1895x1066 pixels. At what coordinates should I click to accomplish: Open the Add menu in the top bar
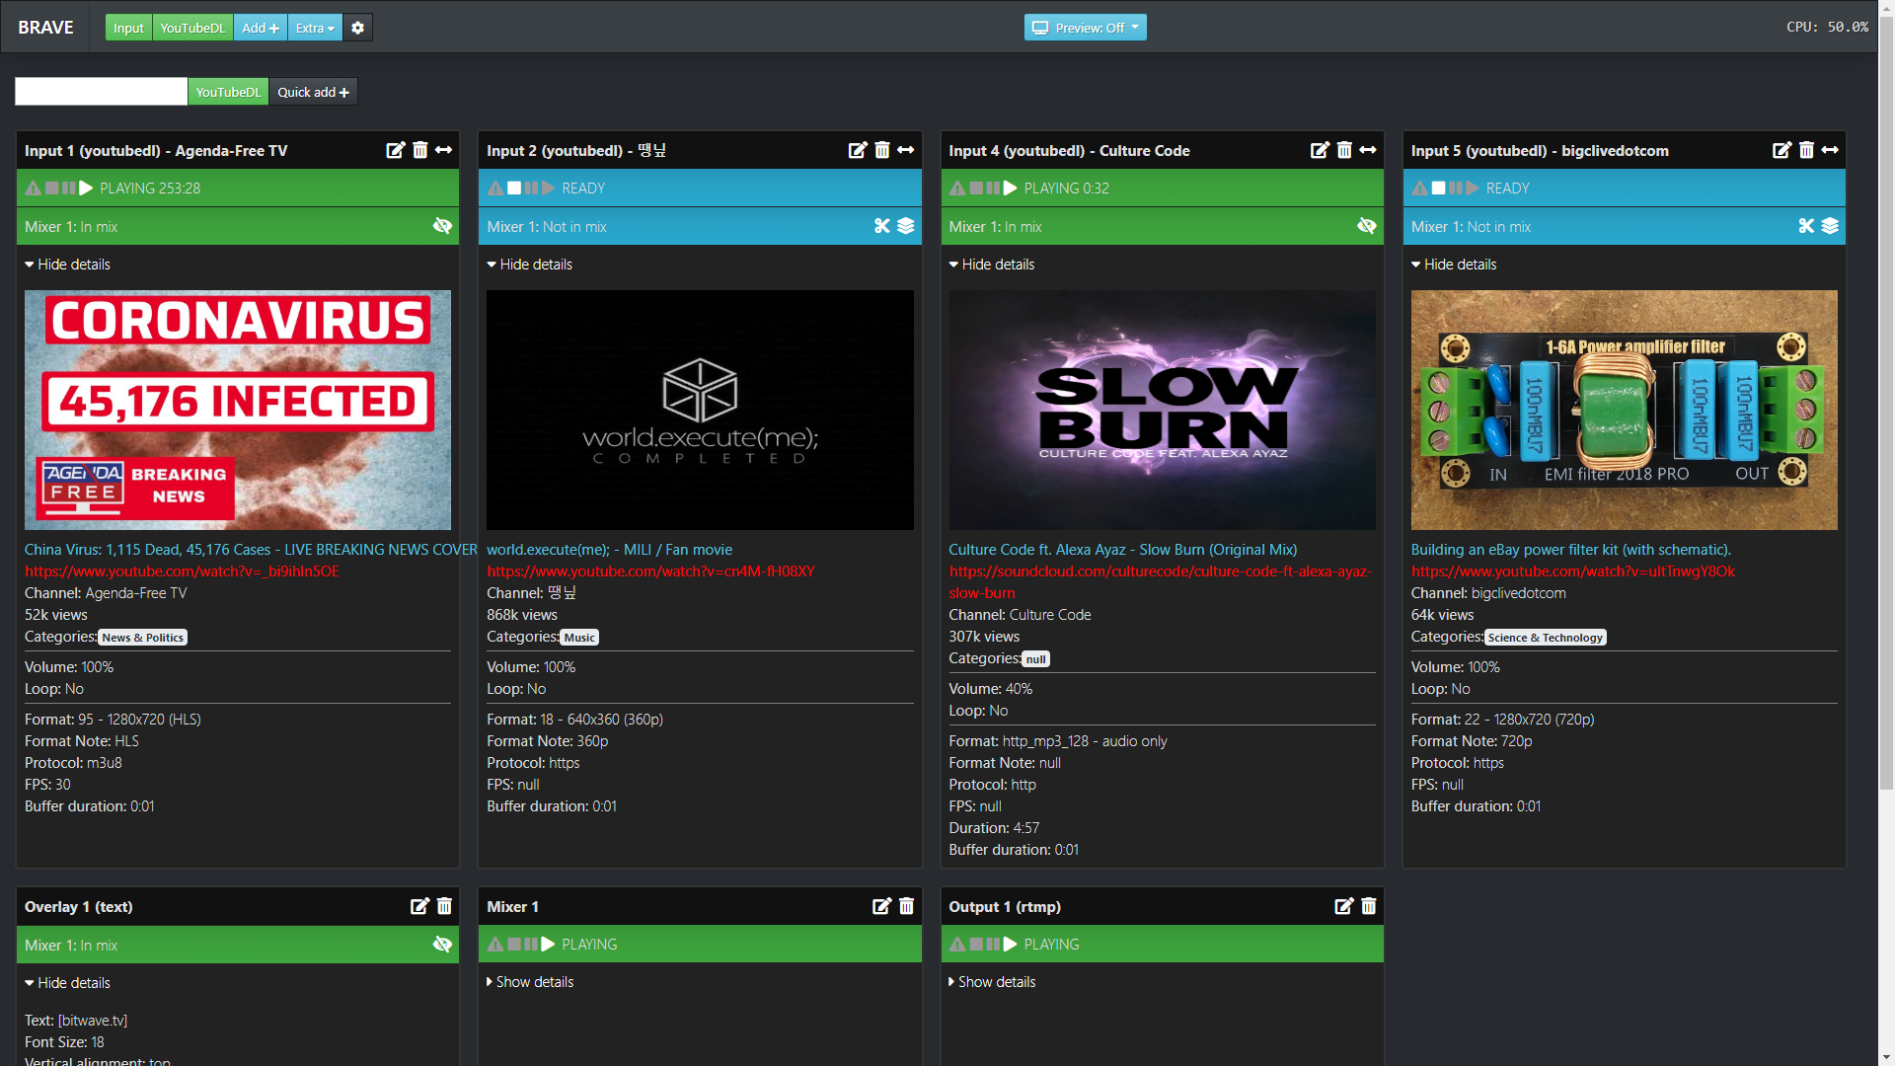click(260, 28)
